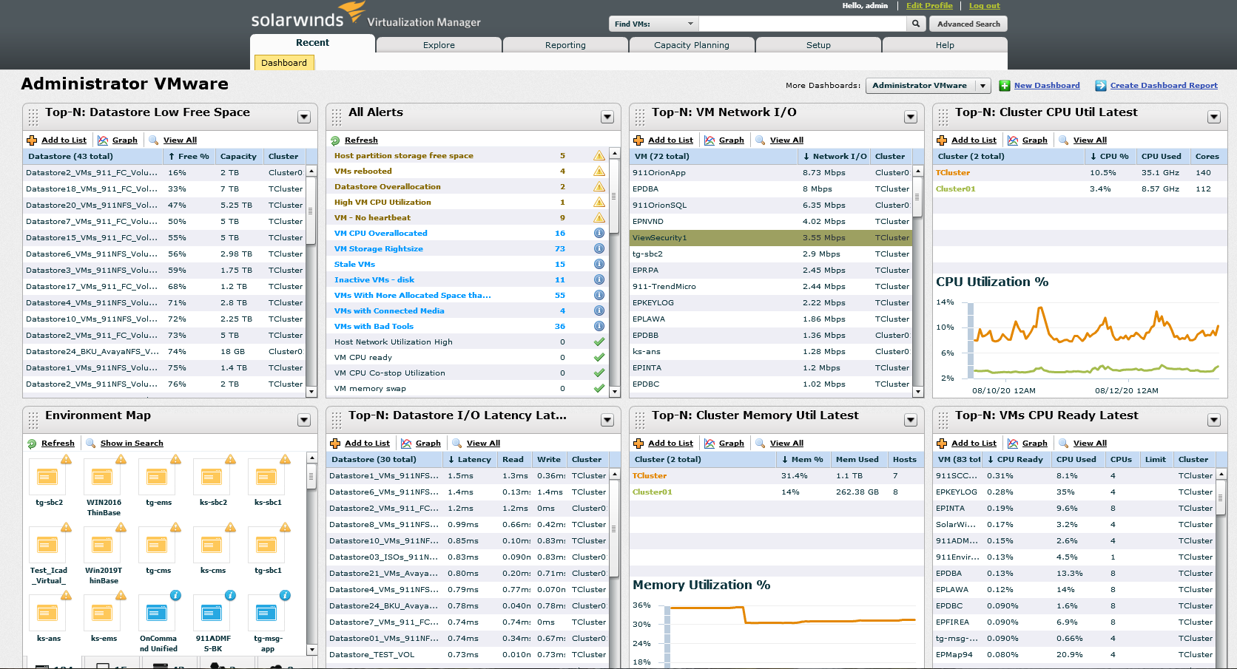
Task: Add to List in Cluster Memory Util widget
Action: (x=670, y=443)
